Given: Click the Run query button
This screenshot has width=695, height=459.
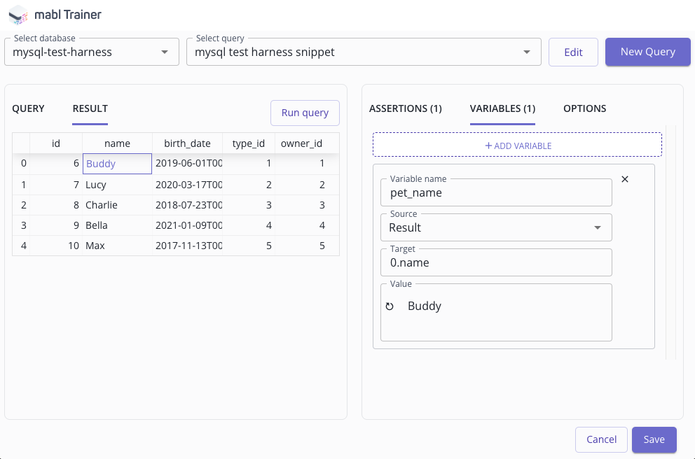Looking at the screenshot, I should pos(305,113).
